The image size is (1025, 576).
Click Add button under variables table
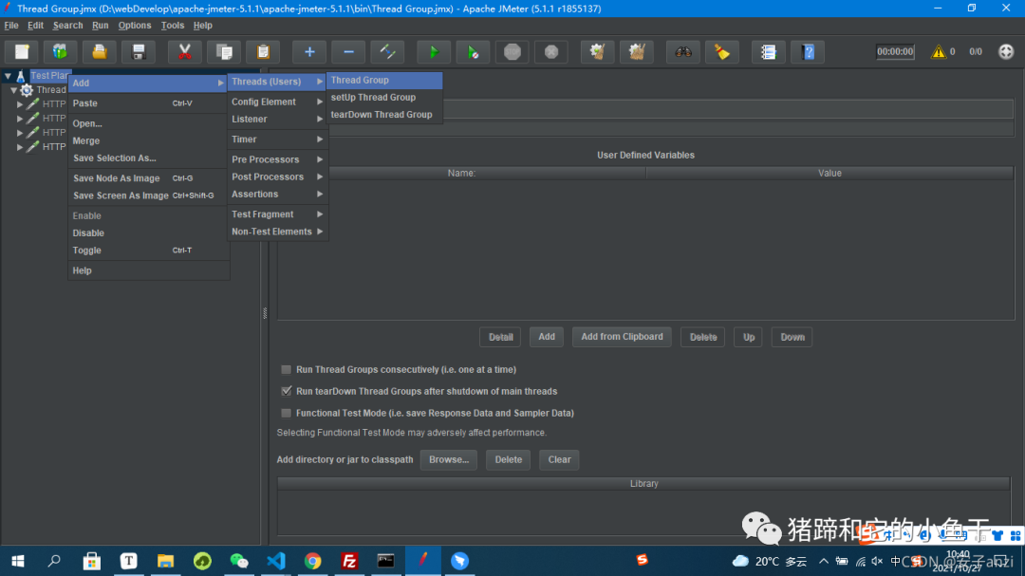(x=547, y=337)
